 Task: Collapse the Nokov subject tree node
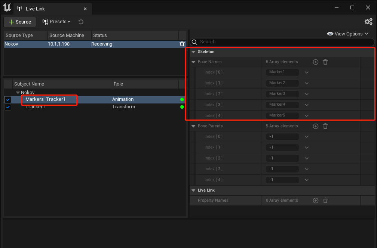pyautogui.click(x=18, y=92)
